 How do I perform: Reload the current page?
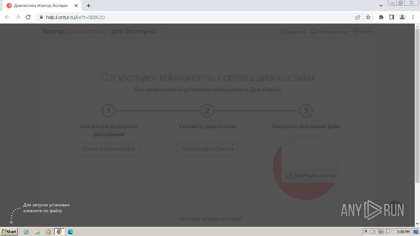click(x=28, y=17)
